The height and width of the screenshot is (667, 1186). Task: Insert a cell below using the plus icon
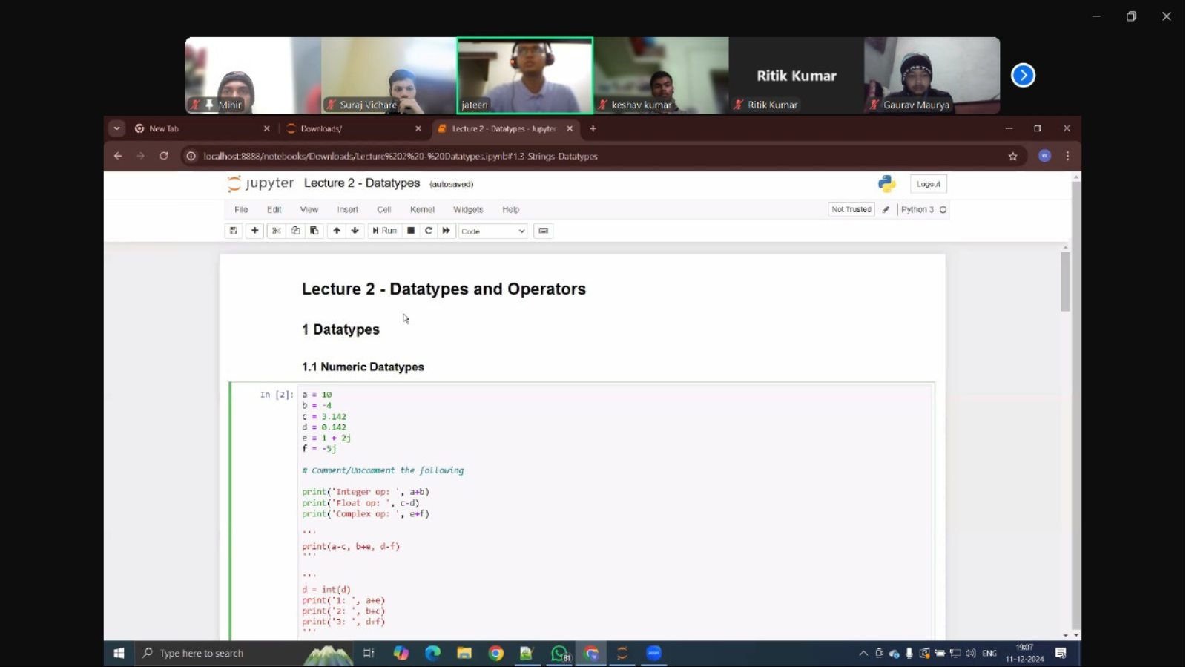point(254,231)
